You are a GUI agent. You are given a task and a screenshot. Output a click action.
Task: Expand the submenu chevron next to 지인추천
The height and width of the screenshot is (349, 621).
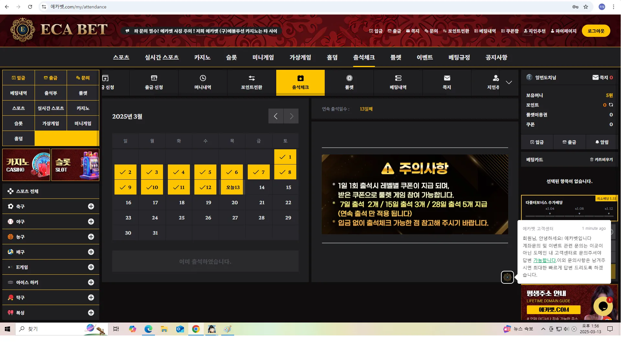pyautogui.click(x=509, y=82)
